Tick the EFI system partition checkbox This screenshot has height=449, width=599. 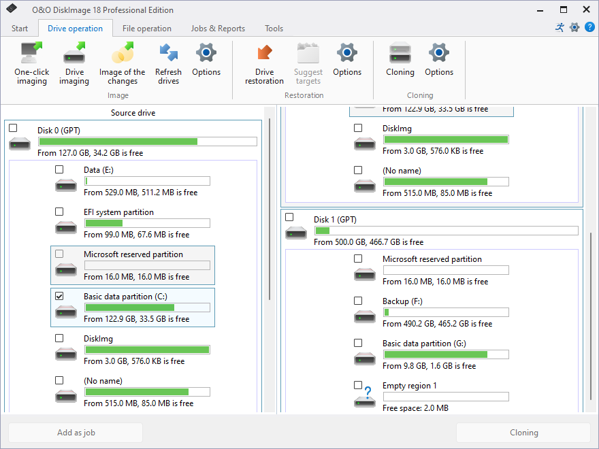pos(59,212)
